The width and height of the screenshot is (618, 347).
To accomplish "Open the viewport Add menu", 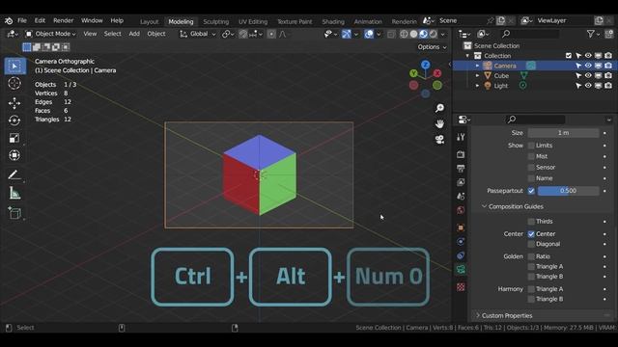I will coord(134,35).
